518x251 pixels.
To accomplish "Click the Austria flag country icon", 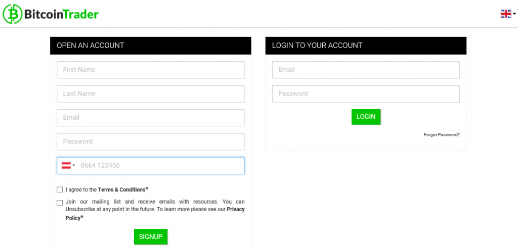I will pos(66,166).
